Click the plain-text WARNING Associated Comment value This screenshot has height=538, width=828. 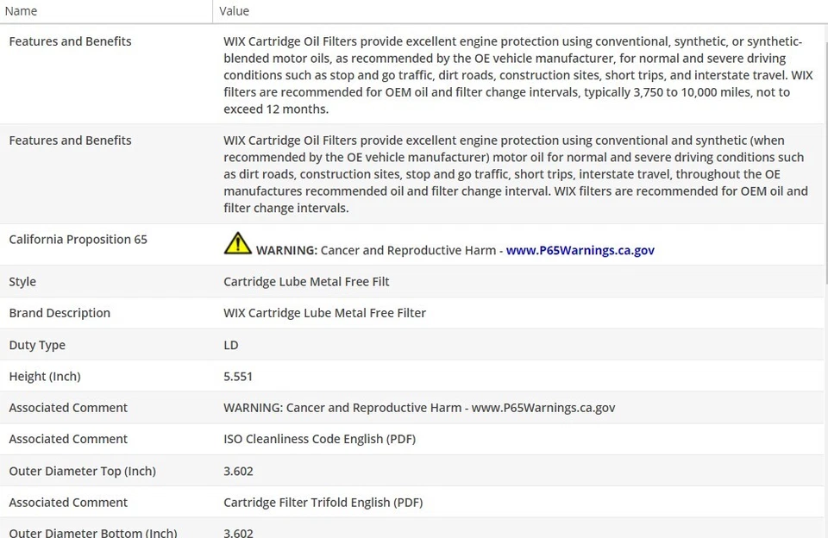[x=419, y=408]
